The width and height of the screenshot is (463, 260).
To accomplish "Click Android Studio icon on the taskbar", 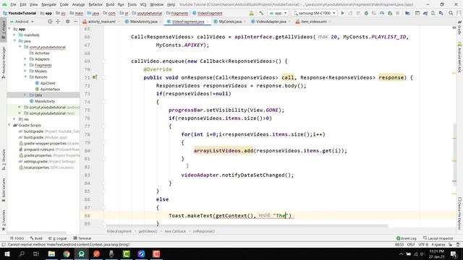I will pyautogui.click(x=82, y=253).
